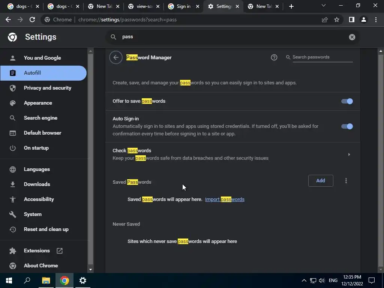Open a new tab with the plus icon
384x288 pixels.
point(291,6)
